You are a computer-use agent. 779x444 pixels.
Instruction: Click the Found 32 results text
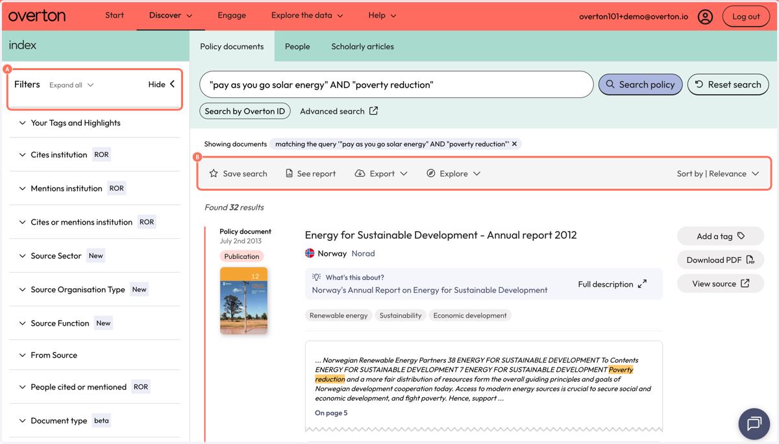[x=234, y=207]
